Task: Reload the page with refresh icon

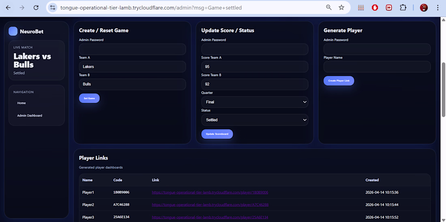Action: coord(36,8)
